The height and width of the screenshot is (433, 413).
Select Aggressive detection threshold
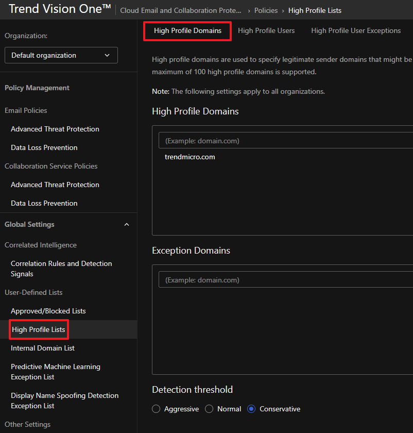157,409
